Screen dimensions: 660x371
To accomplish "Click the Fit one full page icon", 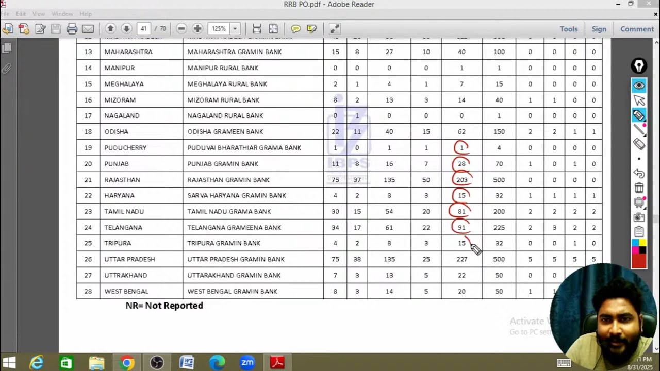I will click(273, 29).
